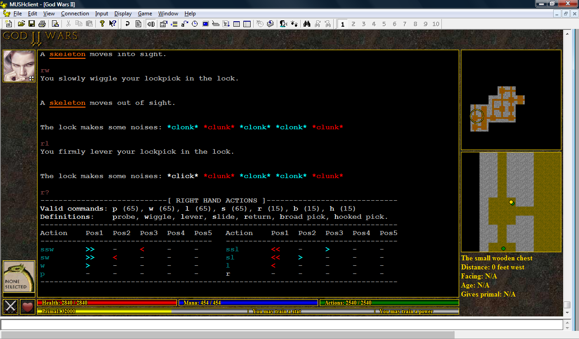Switch to world number 3
The width and height of the screenshot is (579, 339).
coord(364,24)
